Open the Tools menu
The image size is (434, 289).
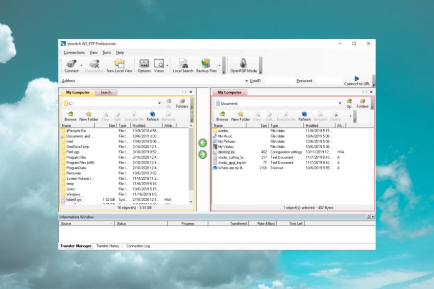click(107, 52)
